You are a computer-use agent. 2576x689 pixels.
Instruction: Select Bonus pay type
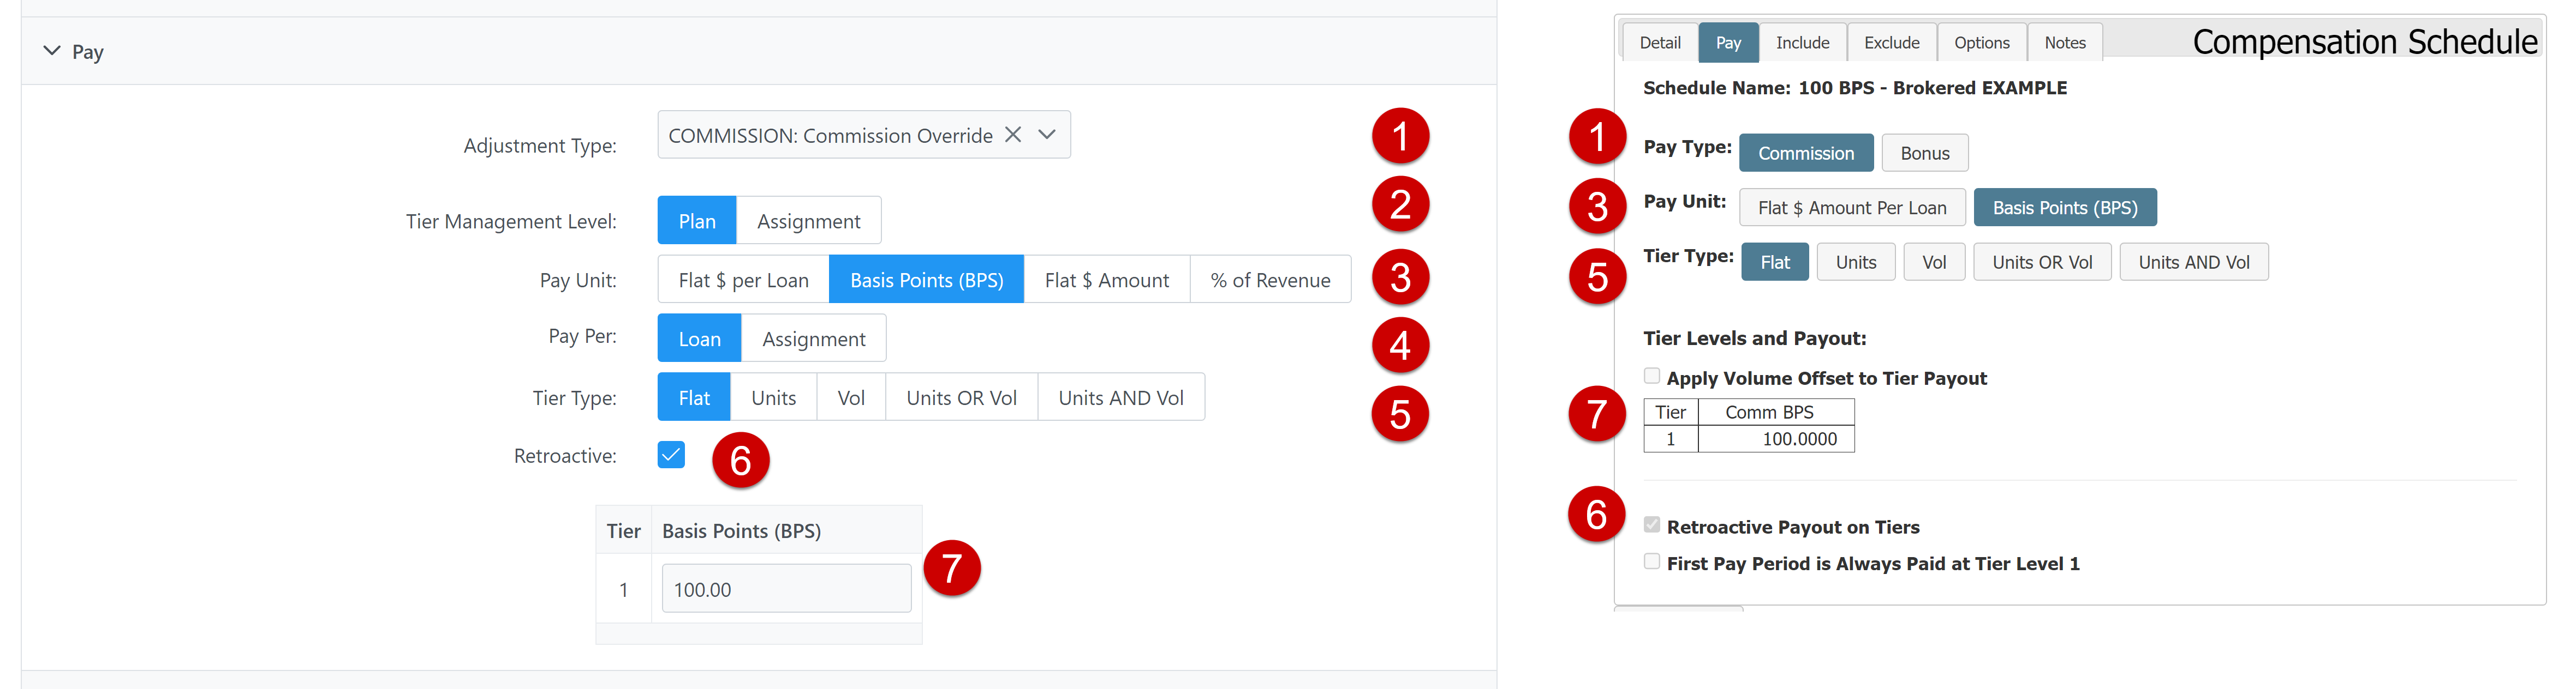point(1924,153)
